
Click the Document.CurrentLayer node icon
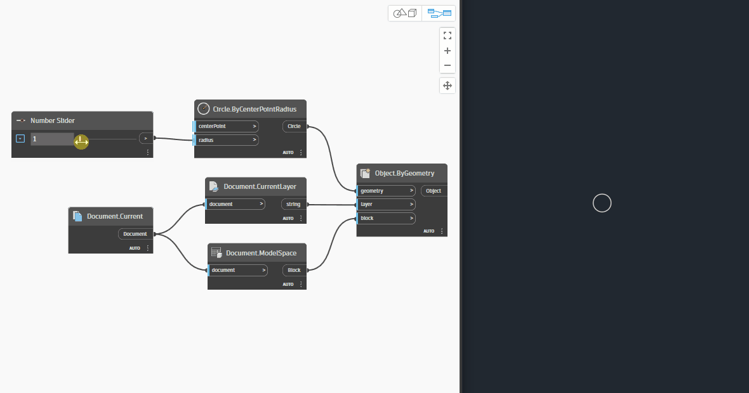coord(214,186)
